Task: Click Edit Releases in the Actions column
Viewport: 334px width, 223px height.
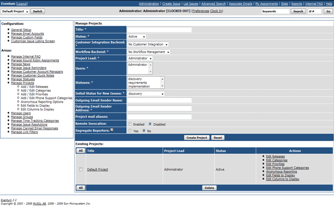Action: [275, 157]
